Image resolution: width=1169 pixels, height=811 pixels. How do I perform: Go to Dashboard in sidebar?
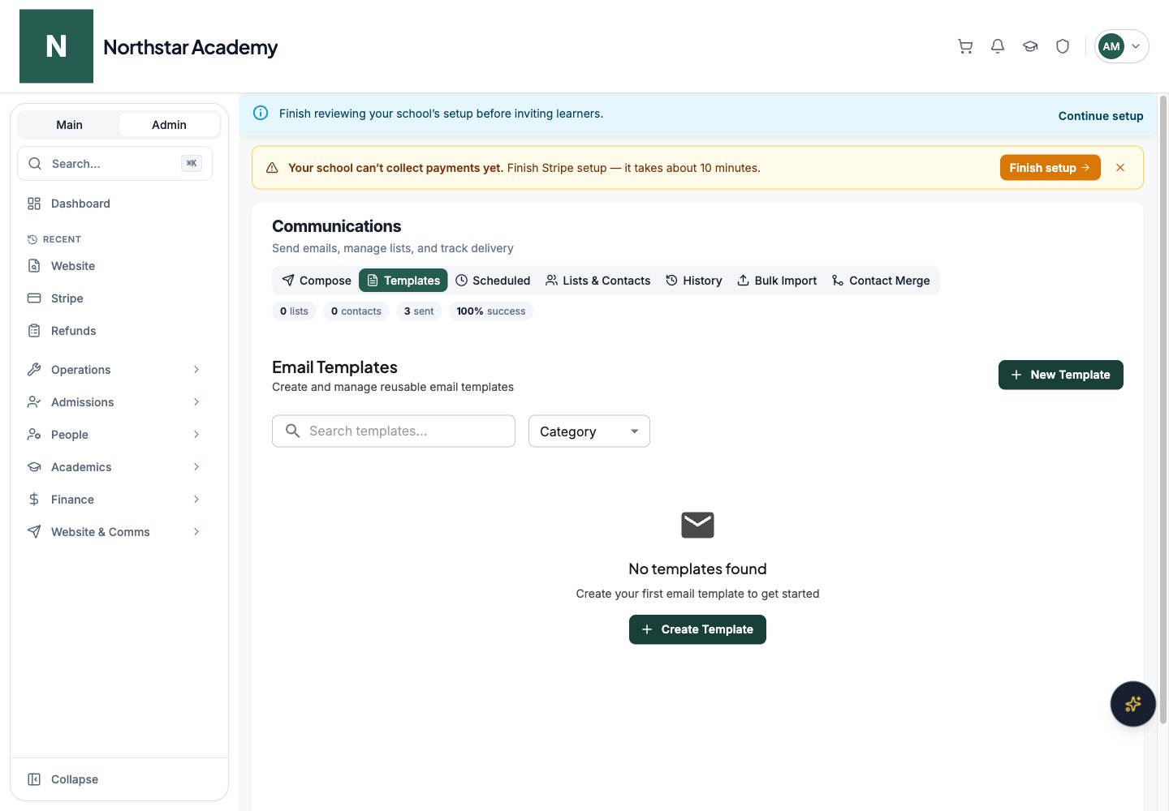[x=114, y=204]
